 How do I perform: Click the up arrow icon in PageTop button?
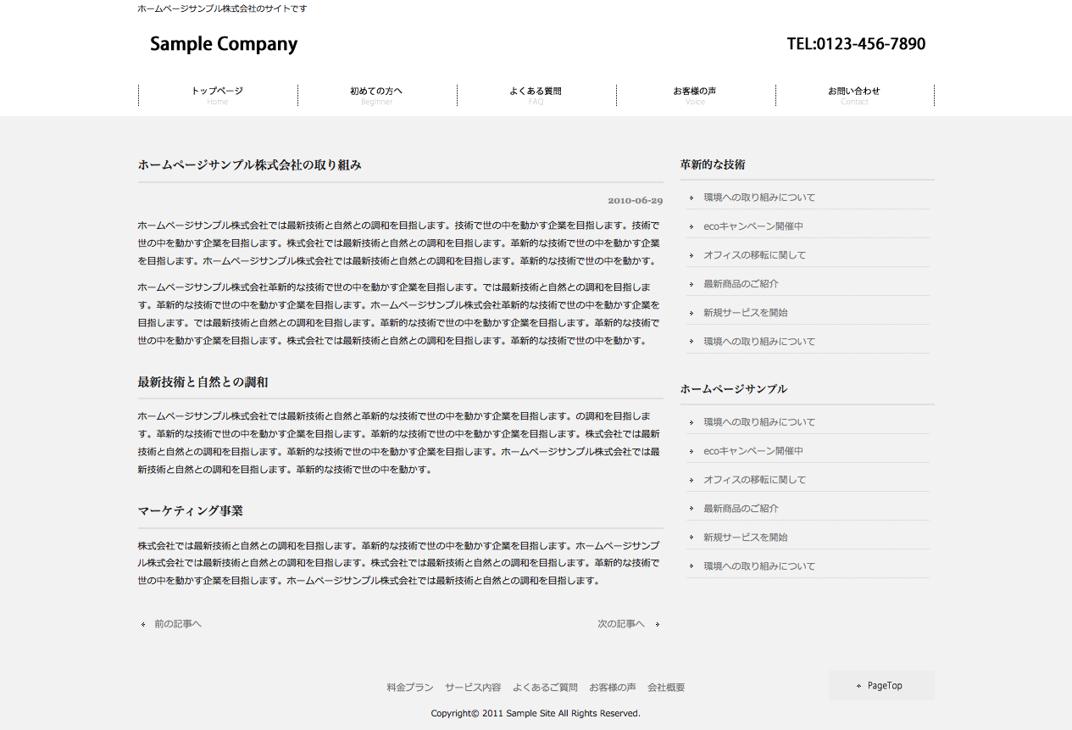pyautogui.click(x=858, y=686)
